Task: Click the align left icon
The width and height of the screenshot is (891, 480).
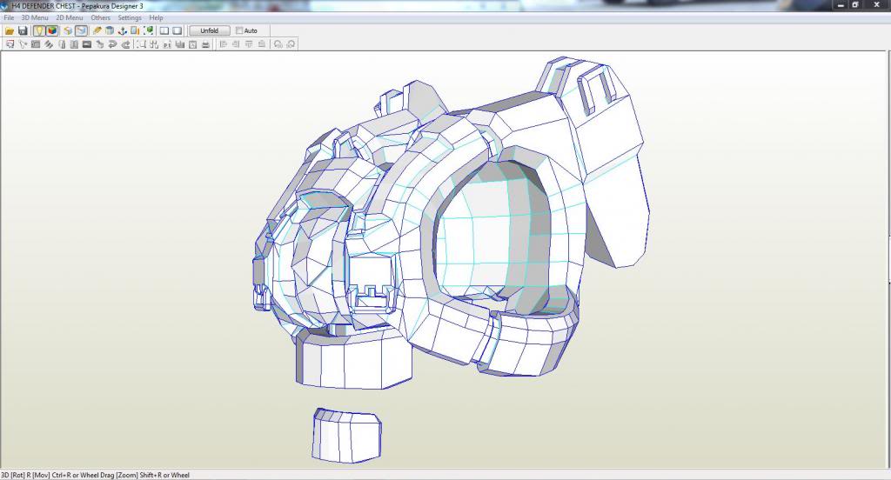Action: click(x=223, y=44)
